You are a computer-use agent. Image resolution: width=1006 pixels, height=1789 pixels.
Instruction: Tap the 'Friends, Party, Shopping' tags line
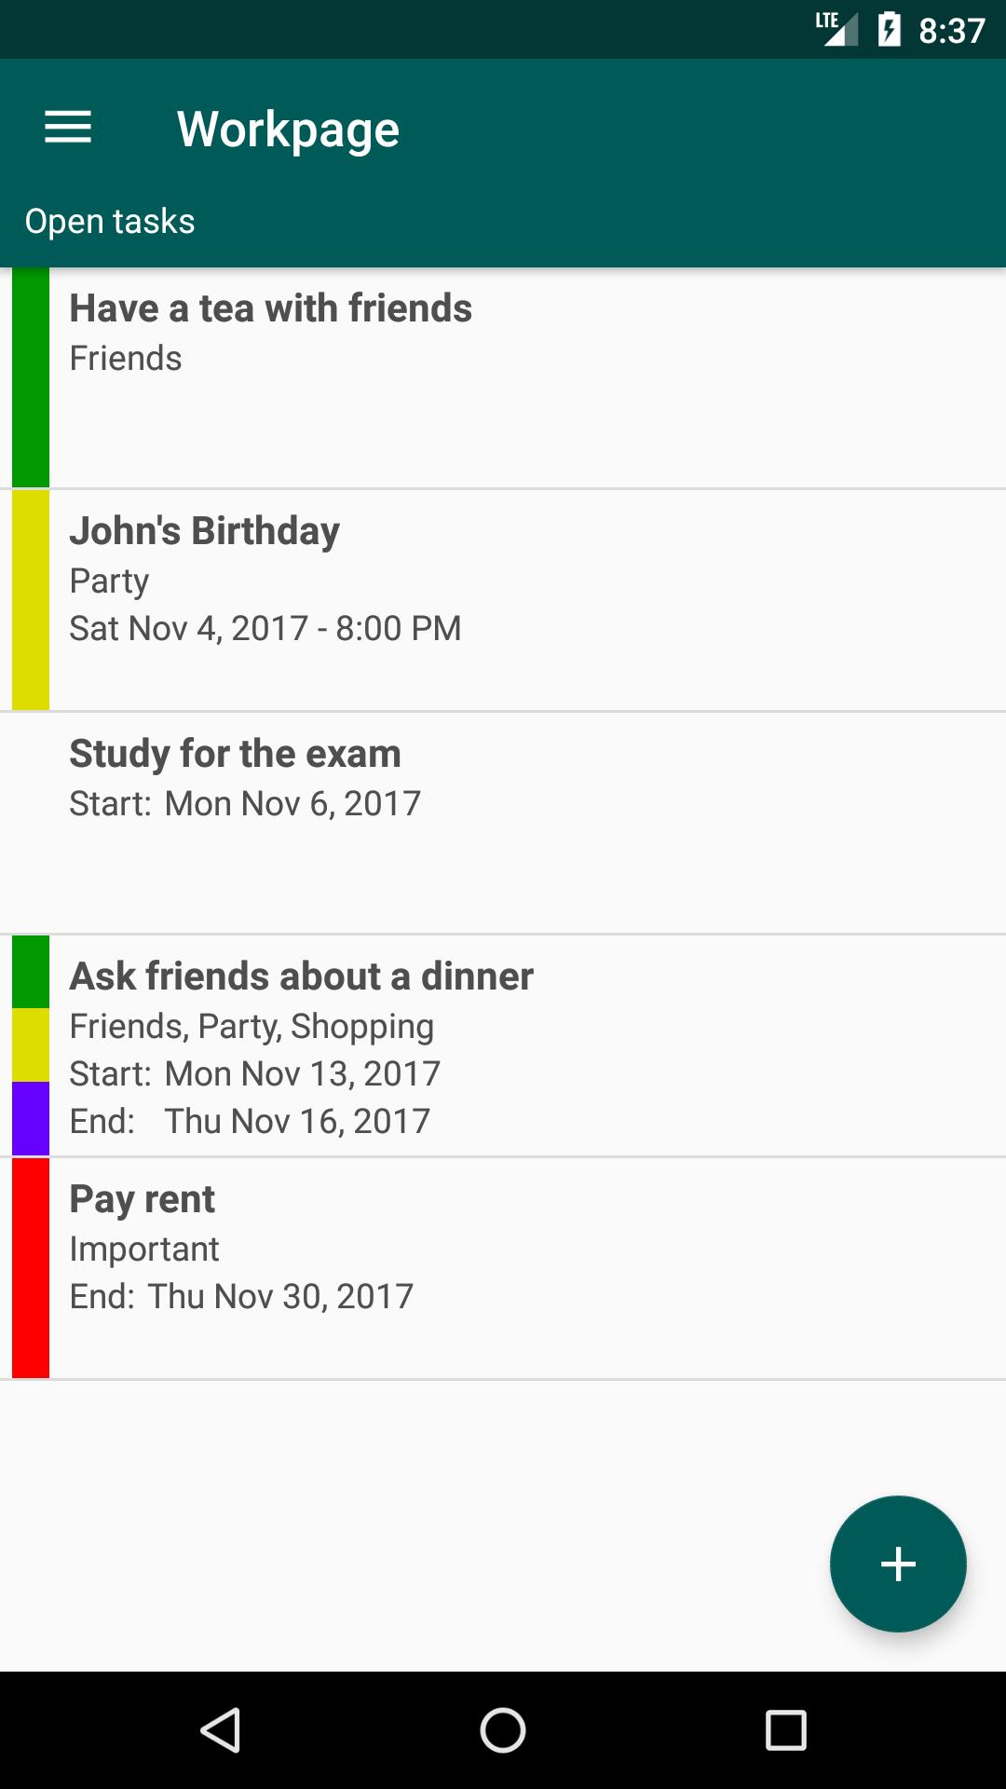coord(251,1026)
